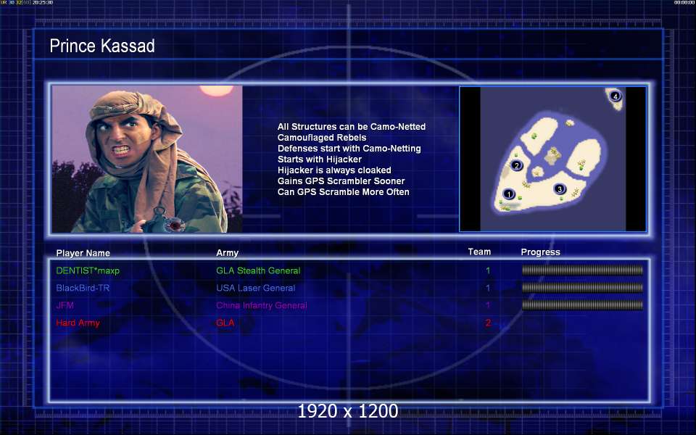The height and width of the screenshot is (435, 696).
Task: Click Prince Kassad general portrait
Action: (147, 159)
